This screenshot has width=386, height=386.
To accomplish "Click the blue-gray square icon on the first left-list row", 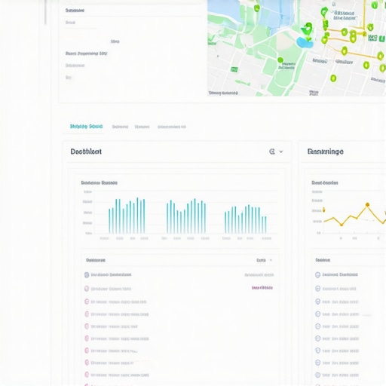I will (x=87, y=274).
